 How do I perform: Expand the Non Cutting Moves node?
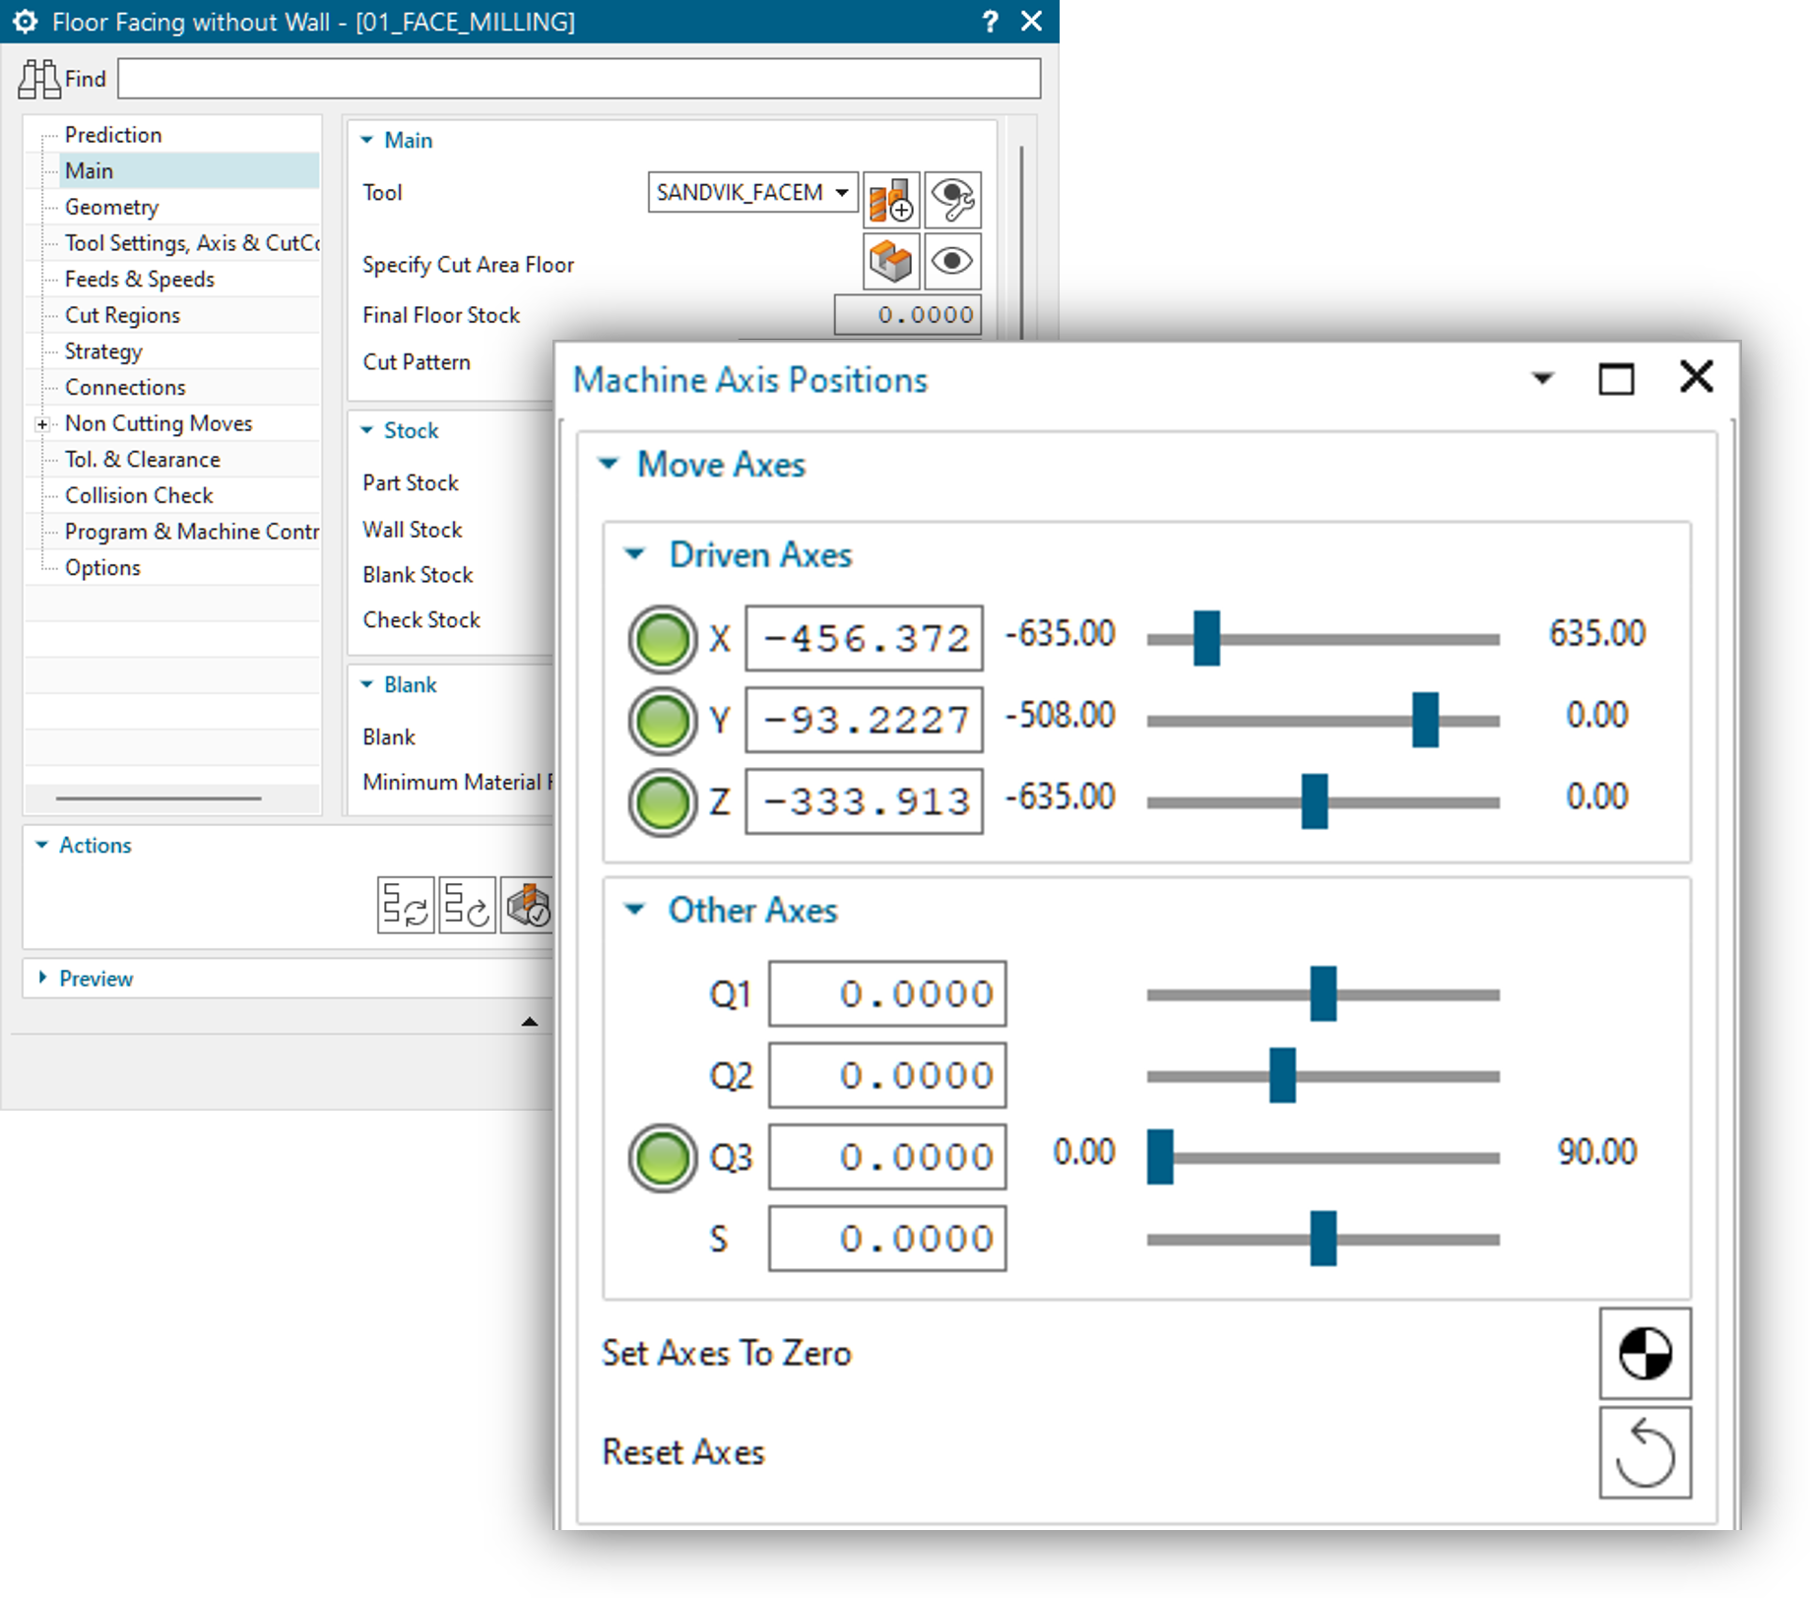tap(41, 424)
